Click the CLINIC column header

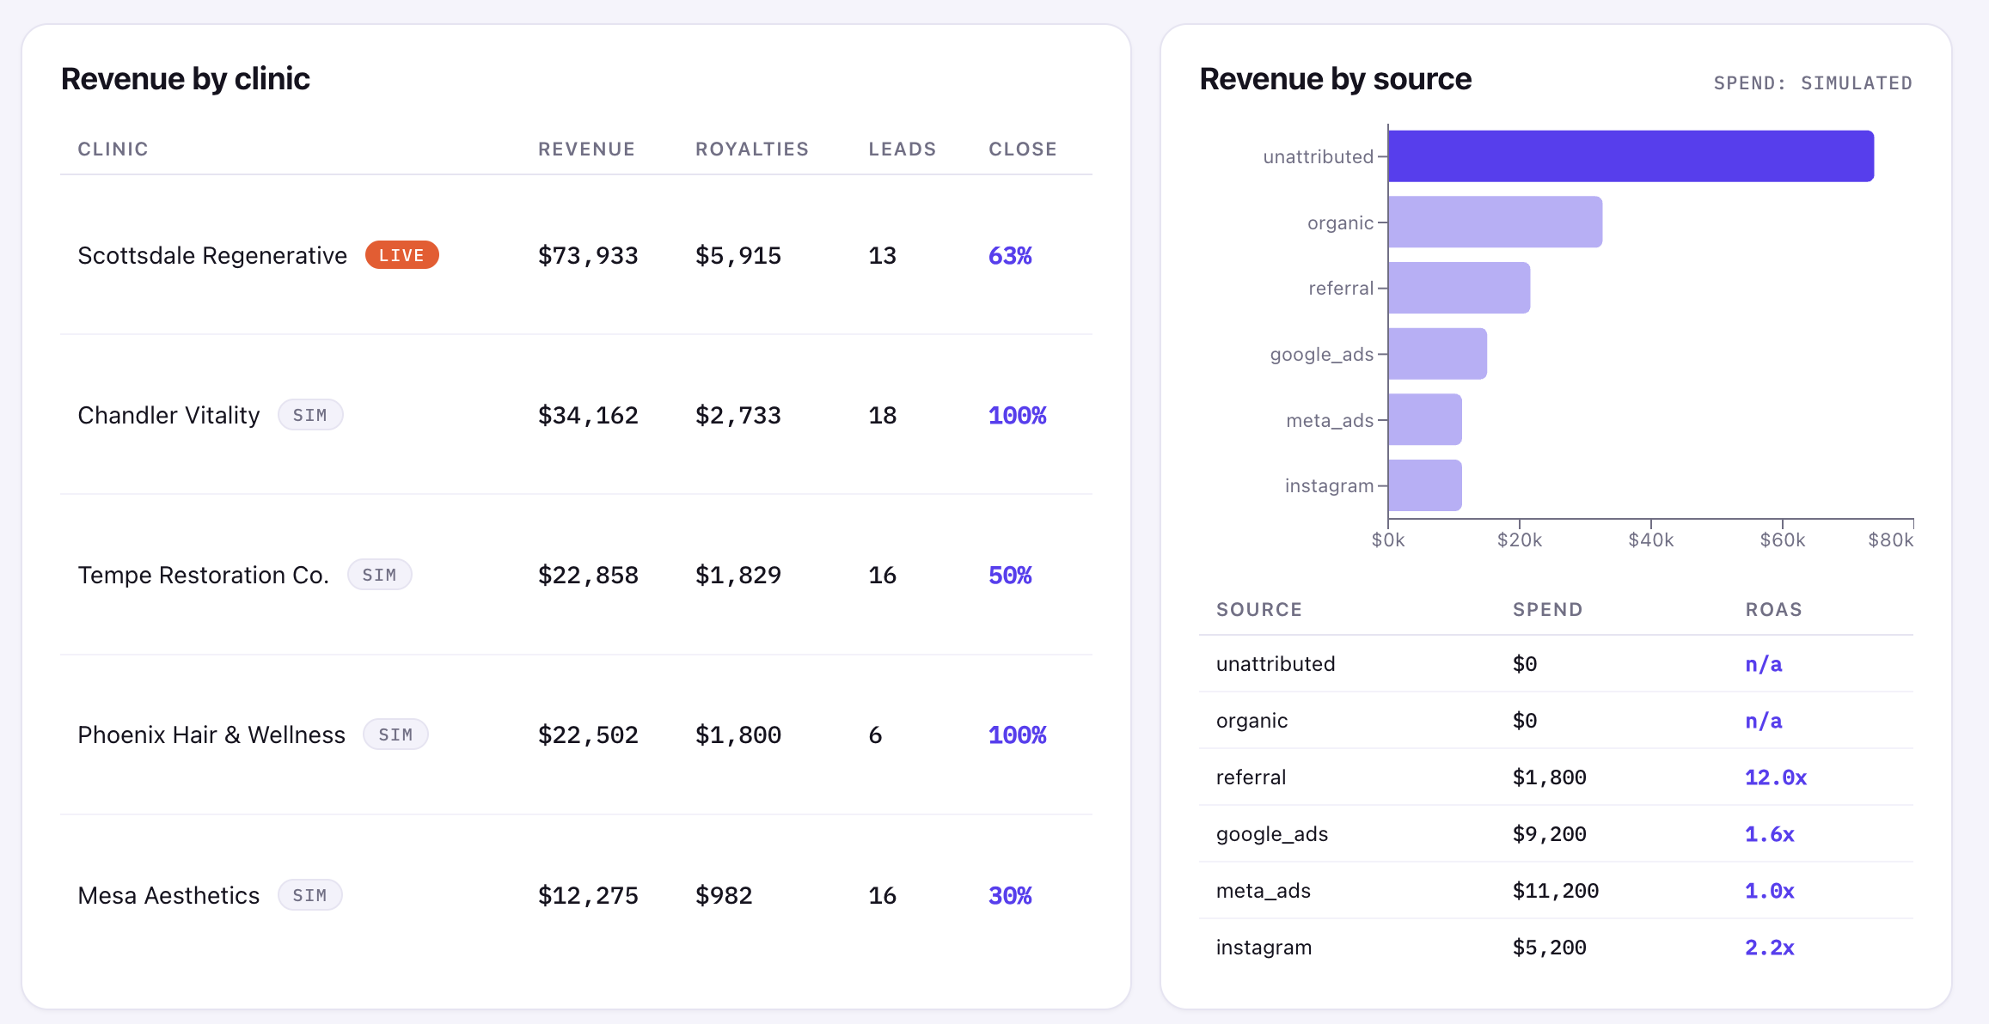point(113,149)
